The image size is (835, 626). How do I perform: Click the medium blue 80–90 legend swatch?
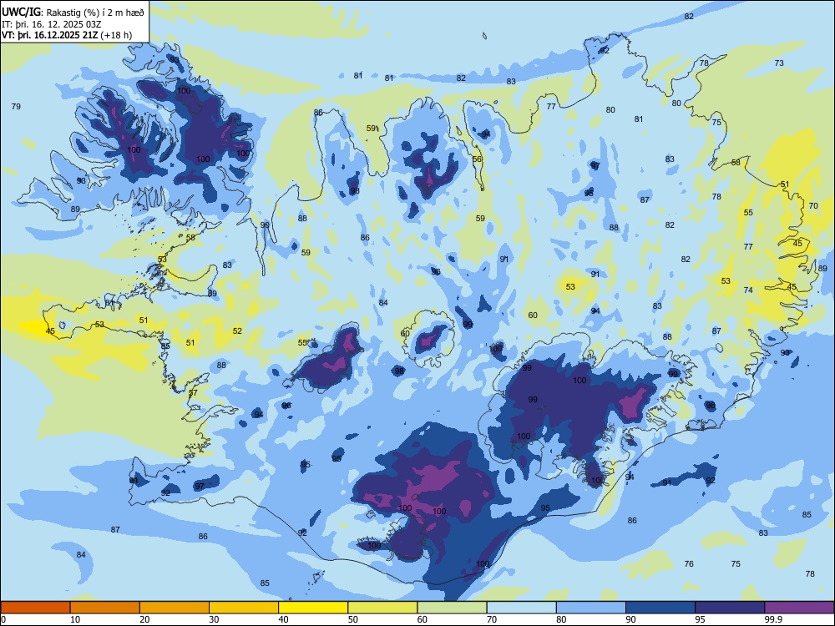point(591,608)
